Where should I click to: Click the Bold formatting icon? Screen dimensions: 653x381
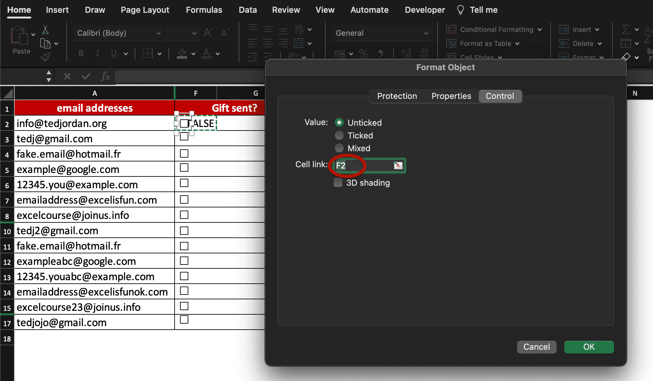click(81, 53)
